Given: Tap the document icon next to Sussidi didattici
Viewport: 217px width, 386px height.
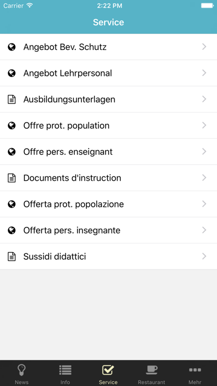Looking at the screenshot, I should pos(12,257).
